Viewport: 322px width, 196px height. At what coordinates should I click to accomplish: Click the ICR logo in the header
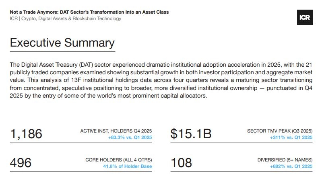[303, 18]
